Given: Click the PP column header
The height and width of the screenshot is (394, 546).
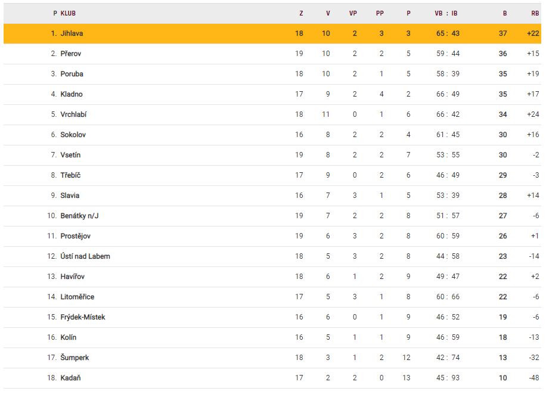Looking at the screenshot, I should point(380,13).
